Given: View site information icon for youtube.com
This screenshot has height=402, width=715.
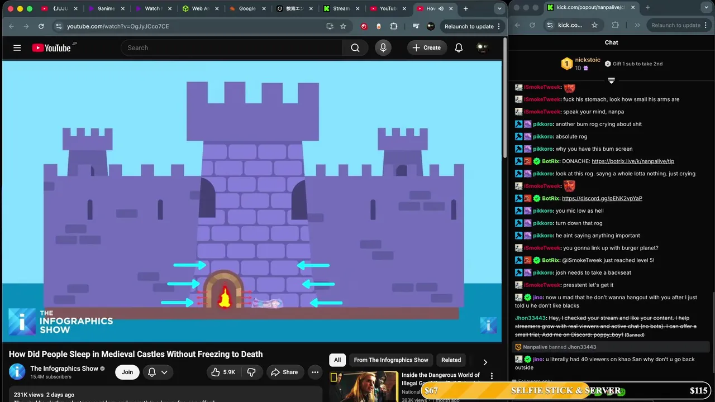Looking at the screenshot, I should [59, 26].
